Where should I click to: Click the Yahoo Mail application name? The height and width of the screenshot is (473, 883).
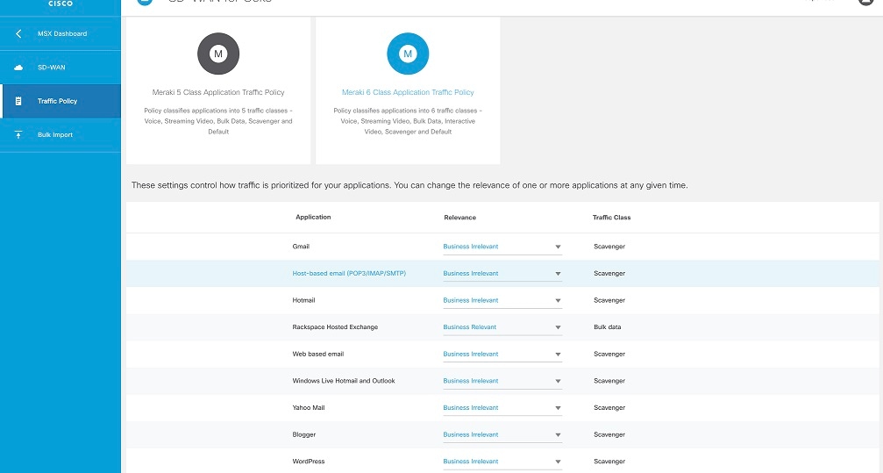click(x=308, y=407)
